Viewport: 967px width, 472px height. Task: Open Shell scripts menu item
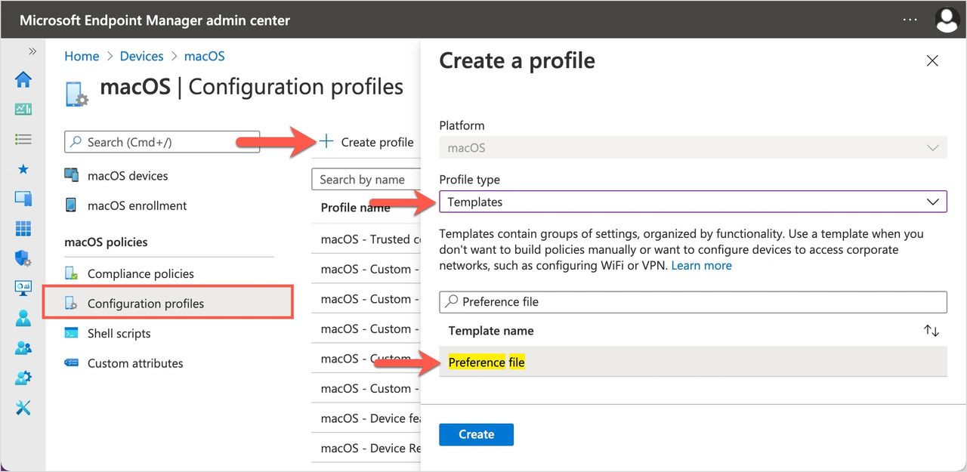click(x=119, y=333)
